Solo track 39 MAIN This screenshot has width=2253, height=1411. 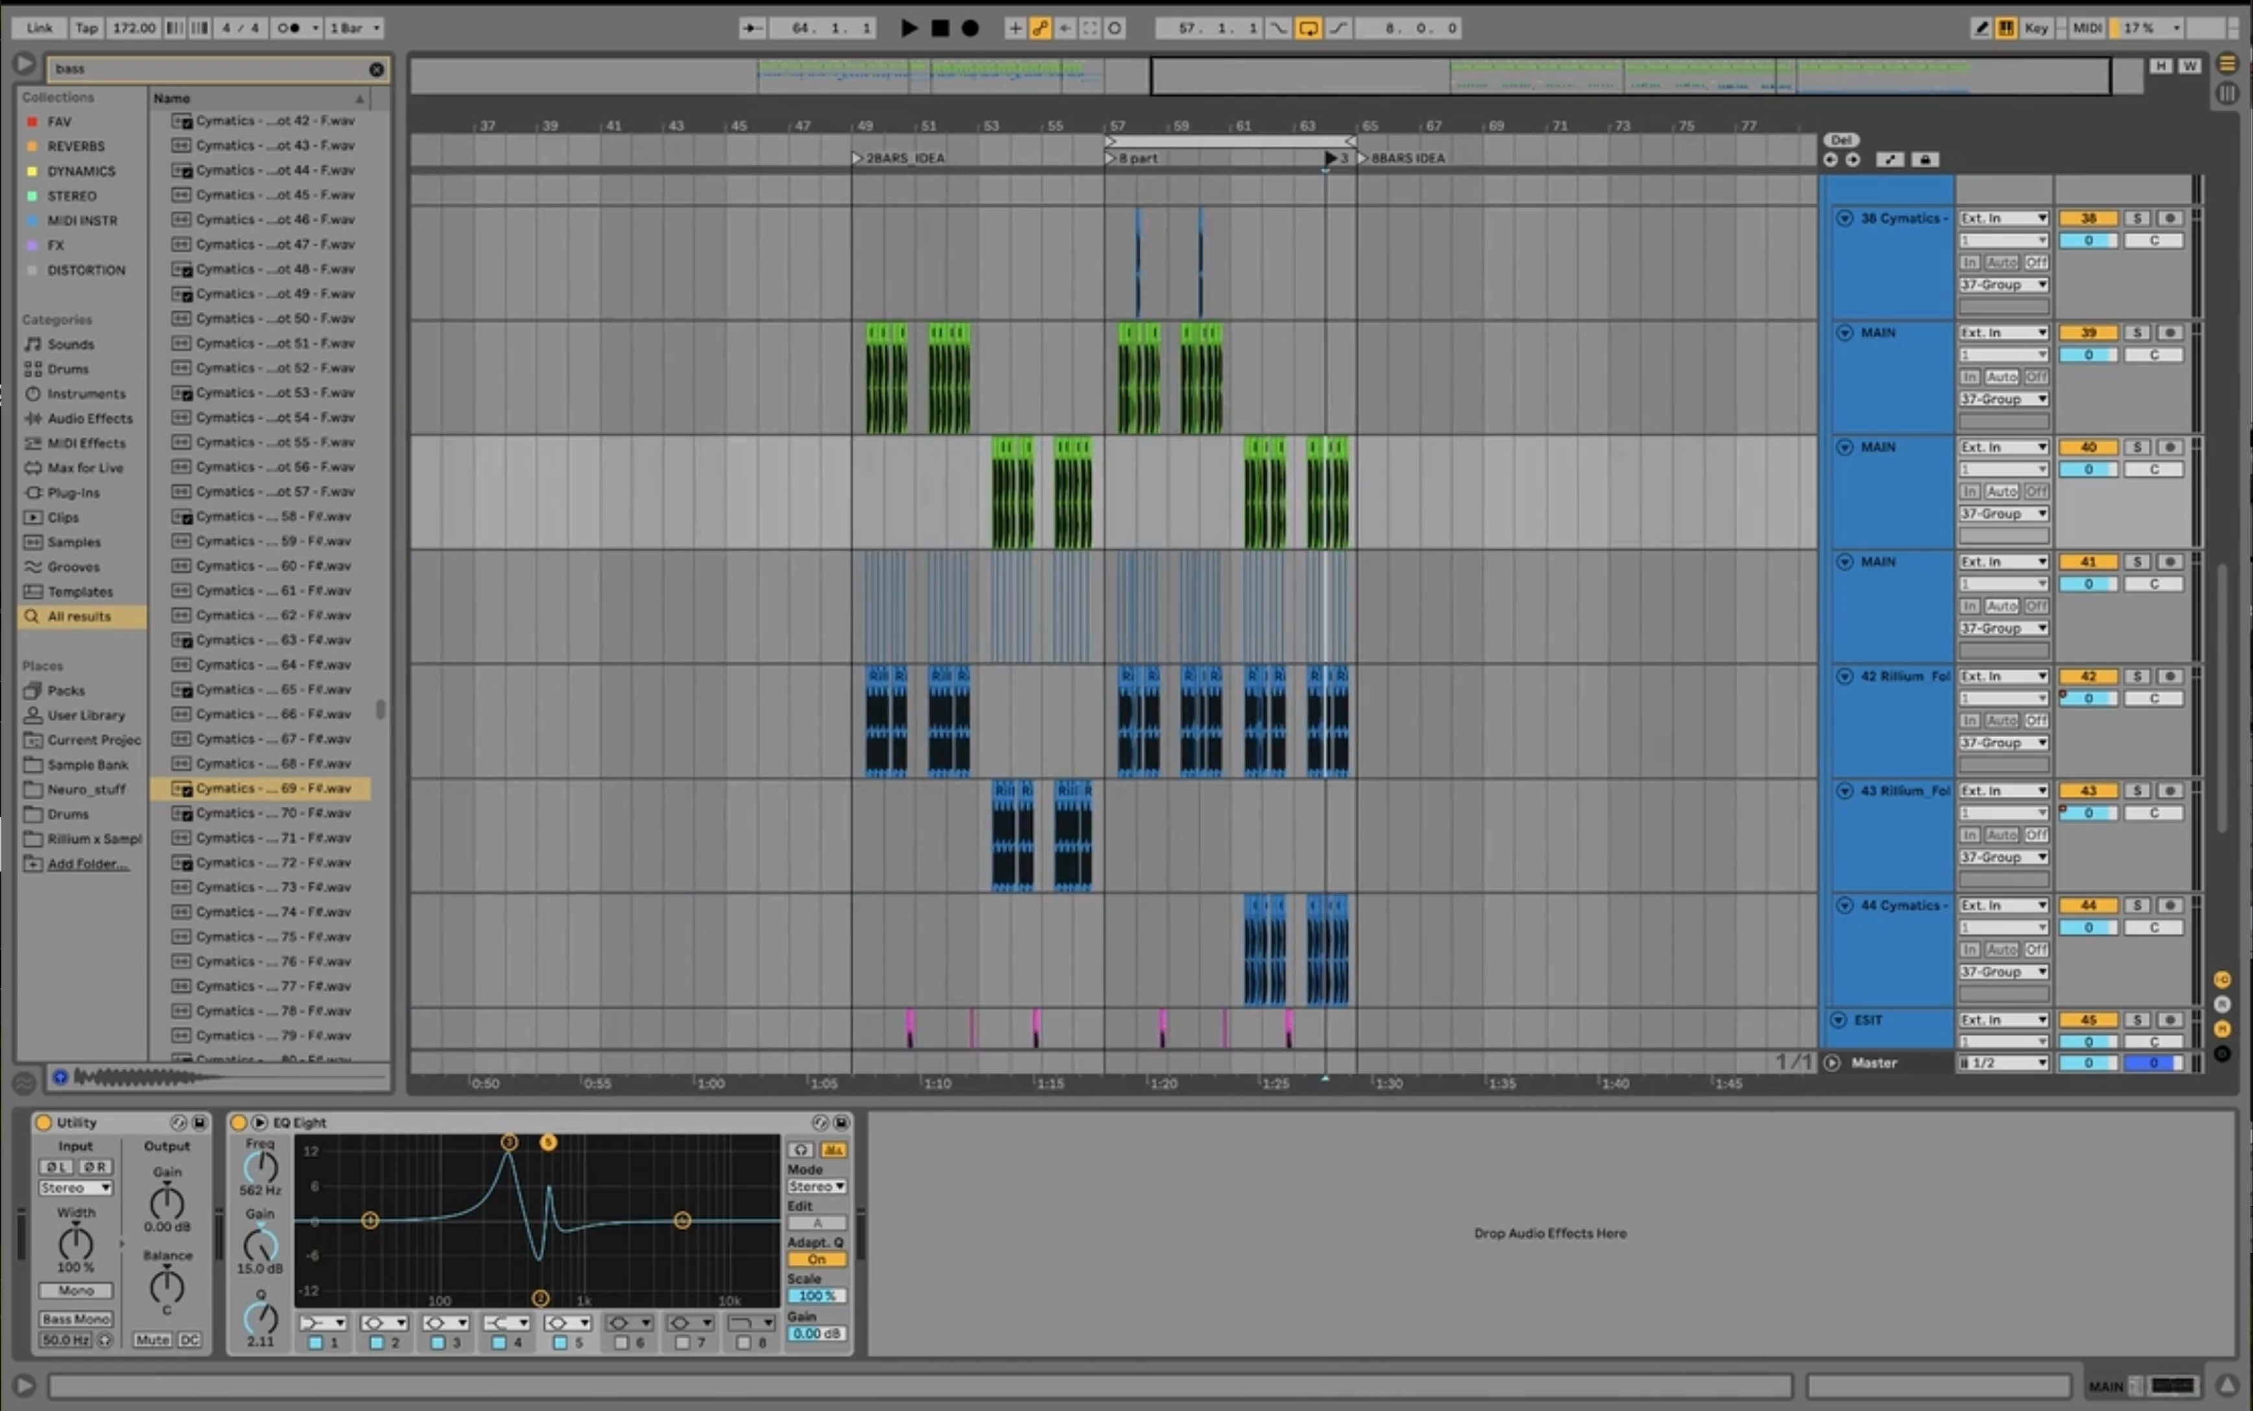(2138, 333)
